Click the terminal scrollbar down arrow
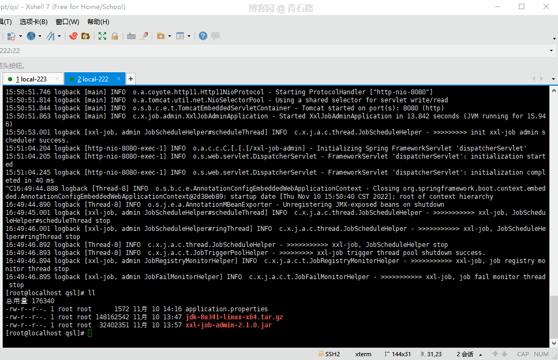Viewport: 558px width, 360px height. (554, 343)
